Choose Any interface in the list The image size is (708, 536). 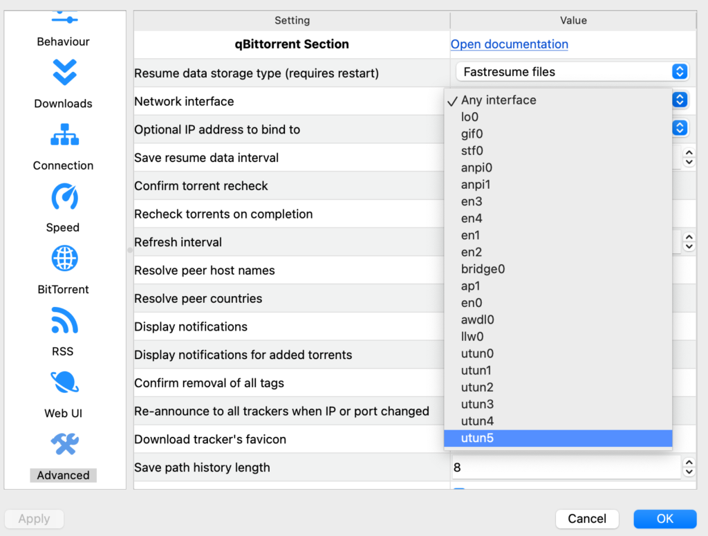[558, 100]
